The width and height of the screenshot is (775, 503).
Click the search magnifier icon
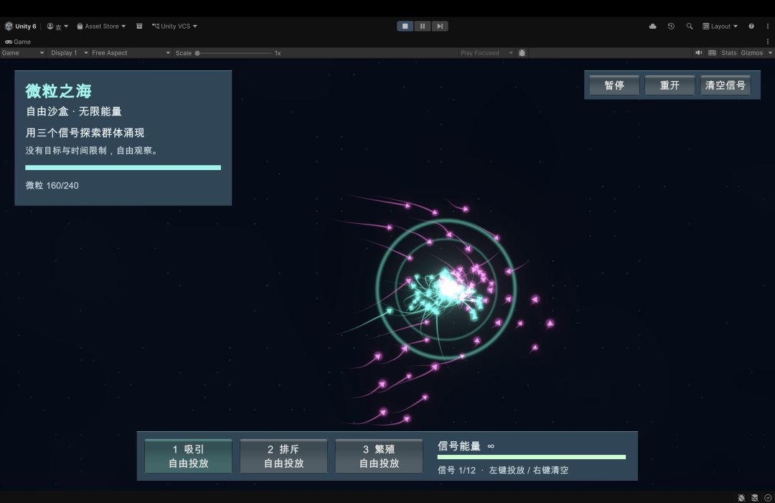[690, 26]
